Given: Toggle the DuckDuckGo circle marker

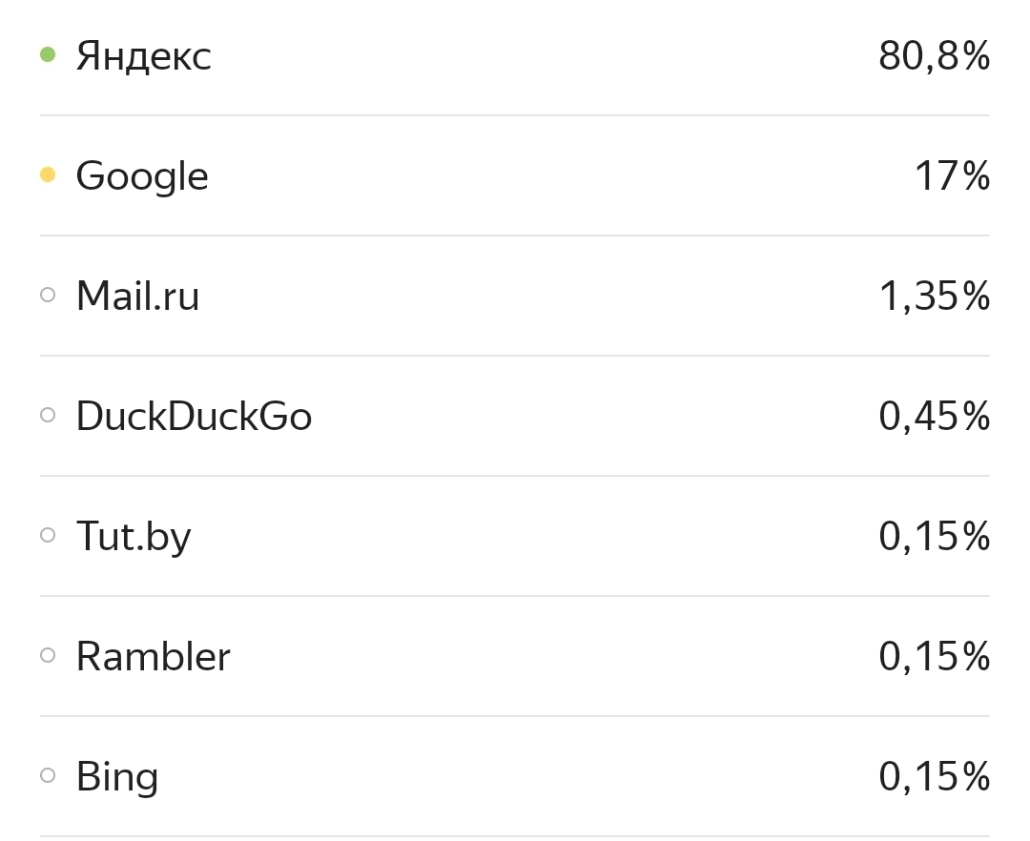Looking at the screenshot, I should click(x=48, y=416).
